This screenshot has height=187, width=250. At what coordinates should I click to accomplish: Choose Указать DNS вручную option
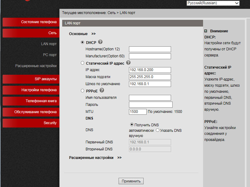(x=158, y=130)
